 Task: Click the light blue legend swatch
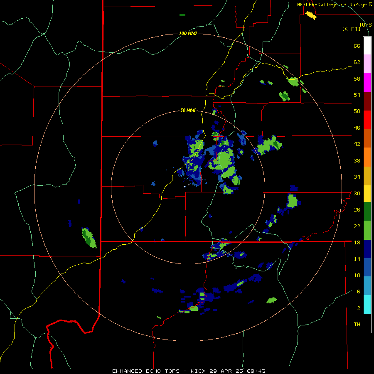pos(367,286)
